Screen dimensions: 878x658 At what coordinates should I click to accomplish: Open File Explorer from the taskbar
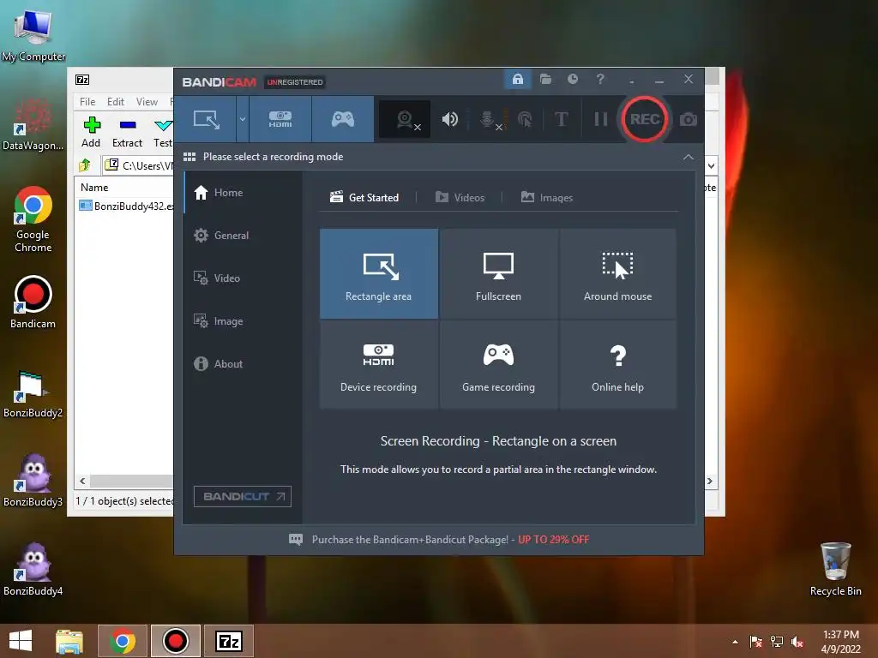point(69,641)
